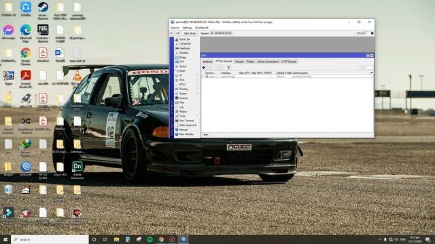Switch to the Active Connections tab

click(268, 62)
